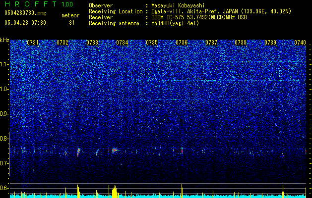
Task: Click the 0.6 kHz axis label
Action: (4, 188)
